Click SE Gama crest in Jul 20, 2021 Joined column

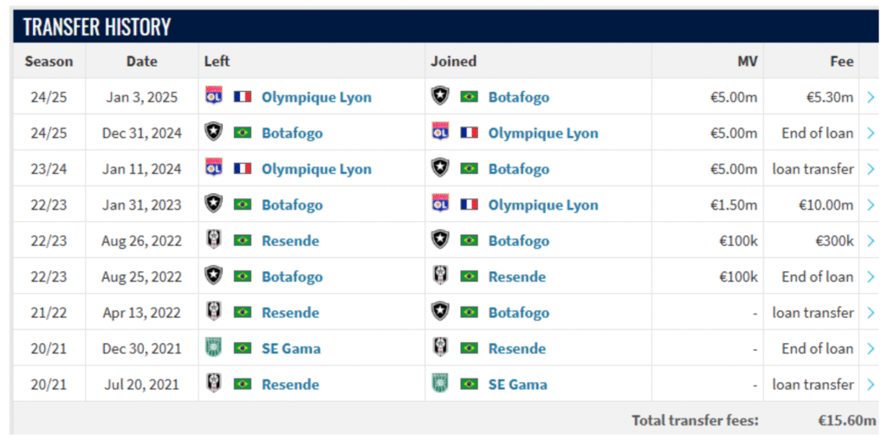click(x=440, y=383)
